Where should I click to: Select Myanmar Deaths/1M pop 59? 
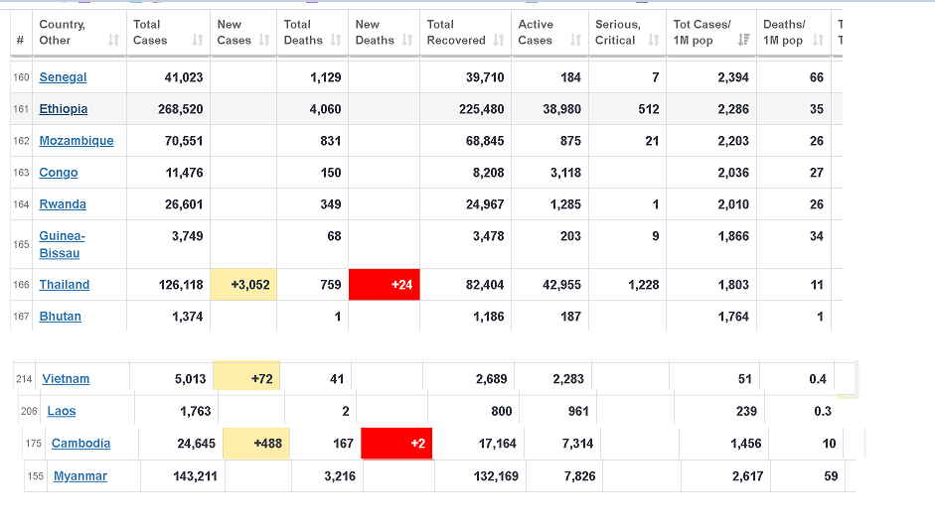tap(832, 476)
